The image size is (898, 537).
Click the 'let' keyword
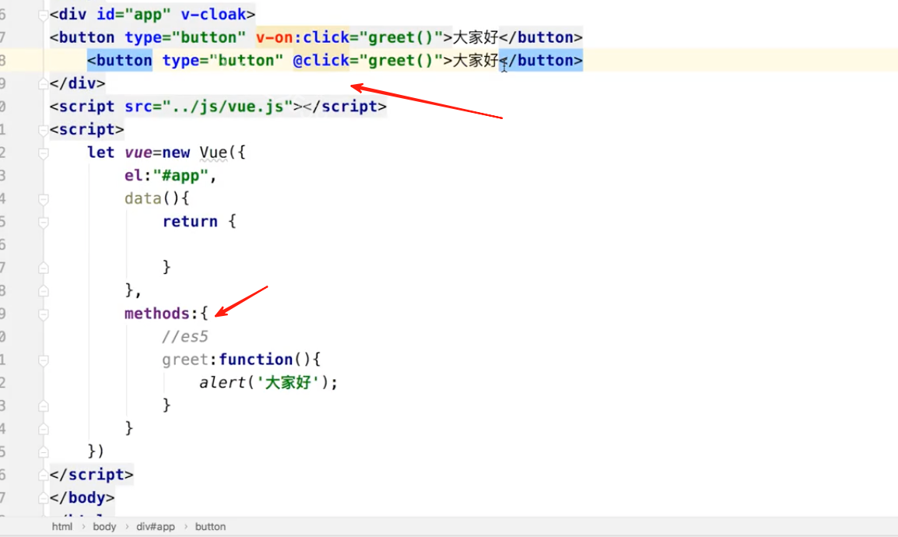point(101,153)
